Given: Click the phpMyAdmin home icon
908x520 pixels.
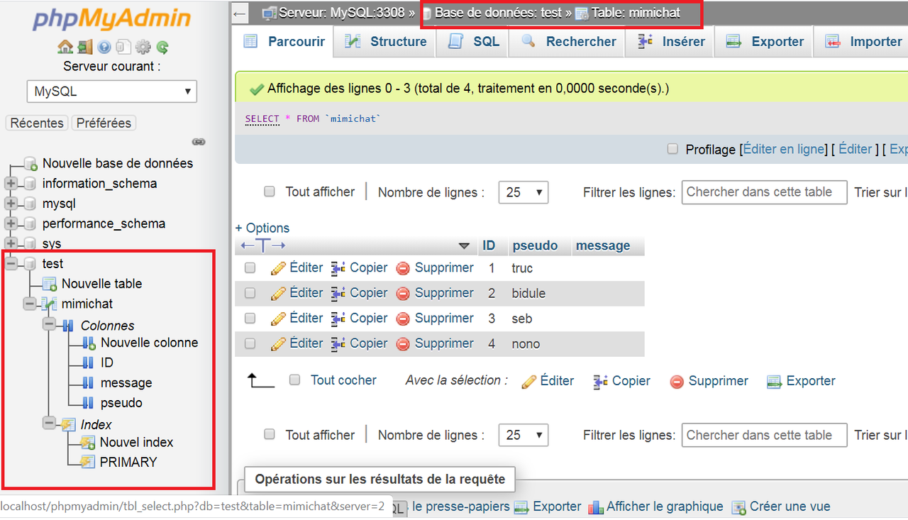Looking at the screenshot, I should 65,45.
